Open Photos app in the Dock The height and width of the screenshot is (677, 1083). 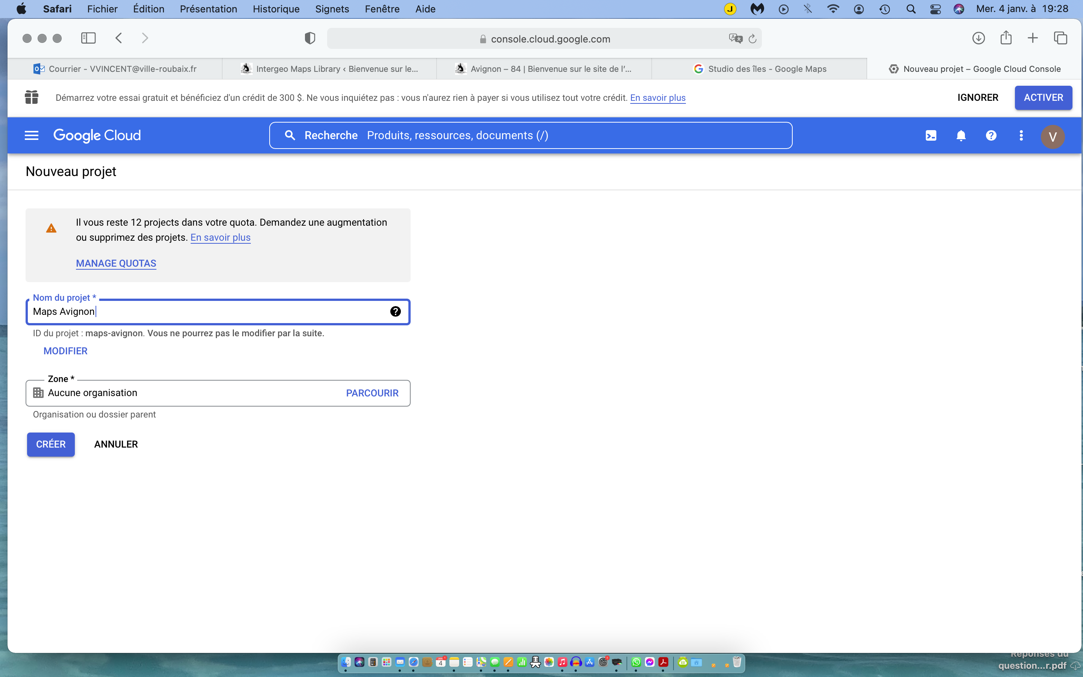(x=549, y=662)
